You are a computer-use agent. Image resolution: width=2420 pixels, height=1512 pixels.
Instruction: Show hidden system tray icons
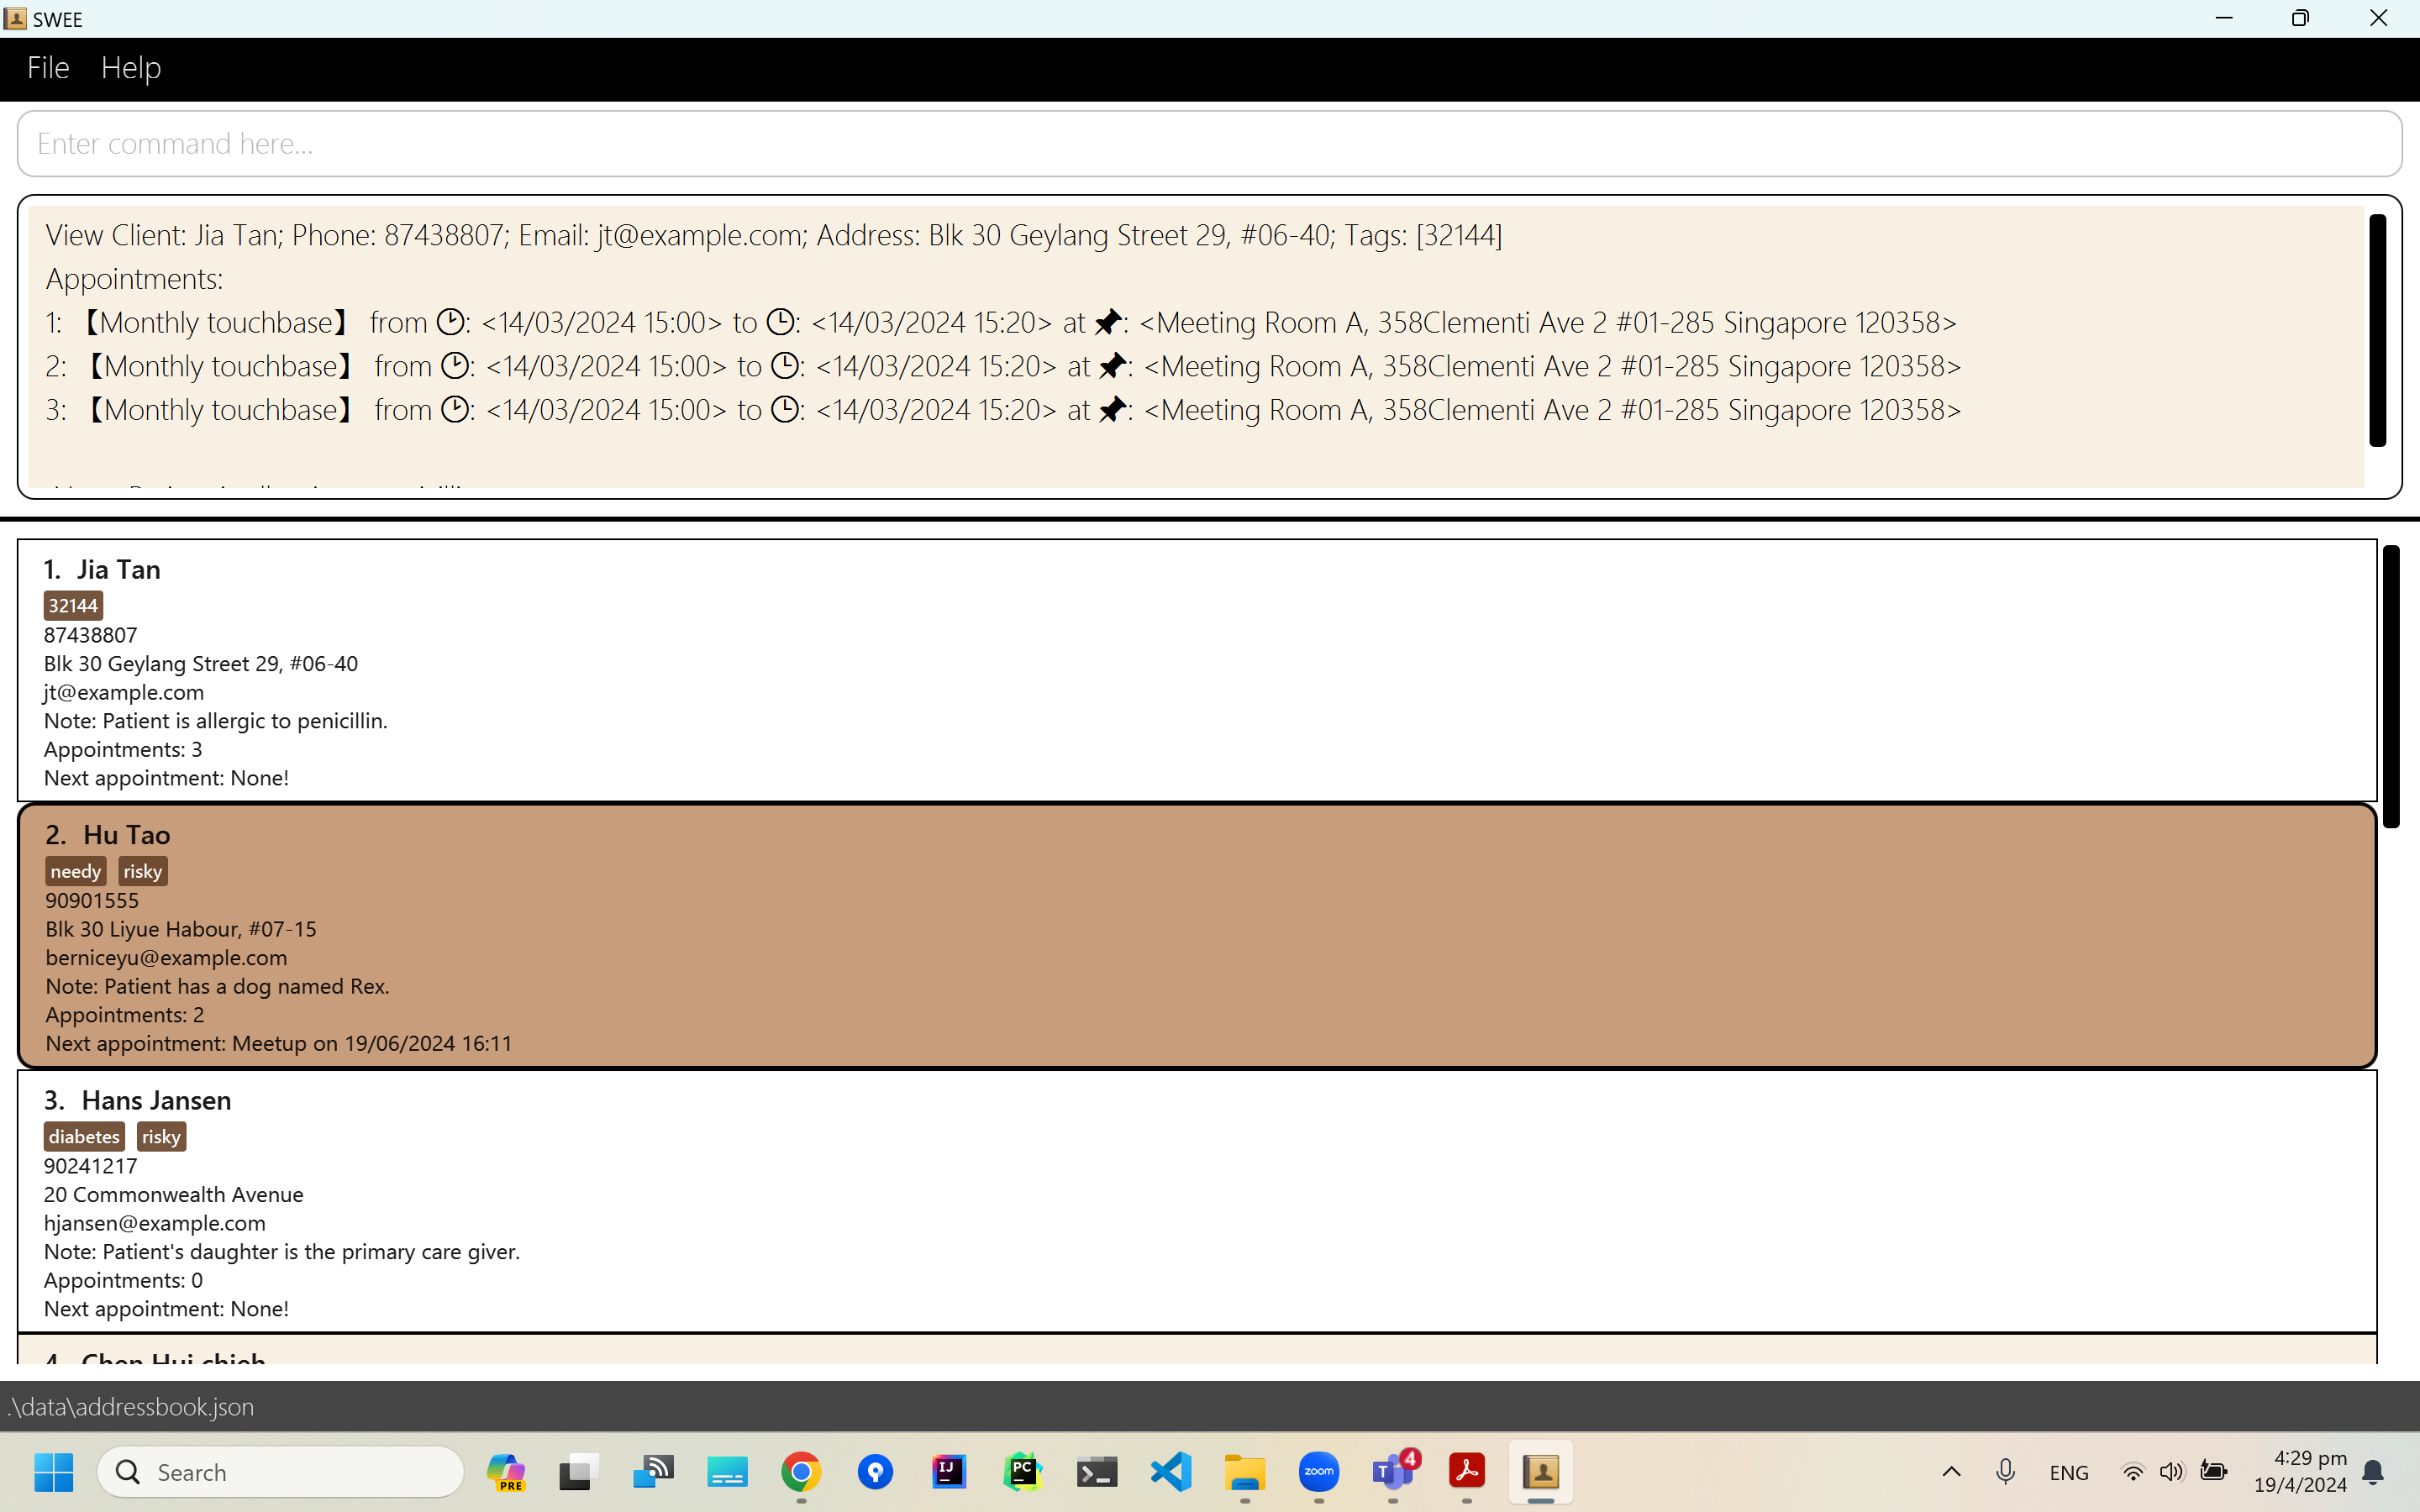1951,1472
